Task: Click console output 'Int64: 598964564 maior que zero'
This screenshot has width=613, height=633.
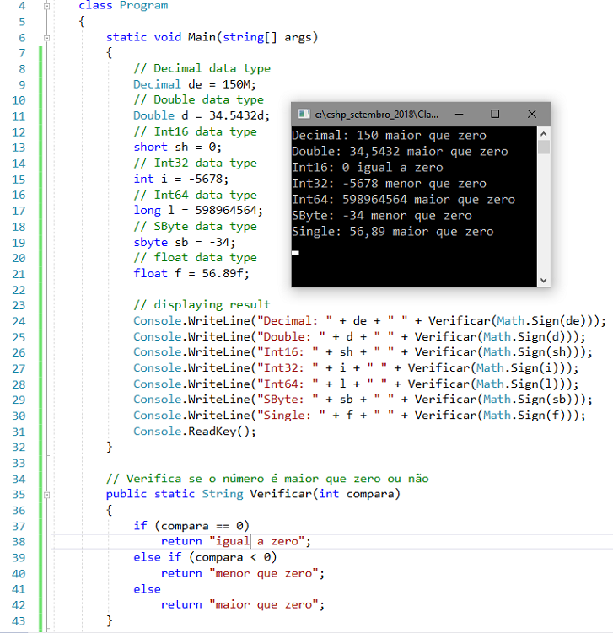Action: (404, 200)
